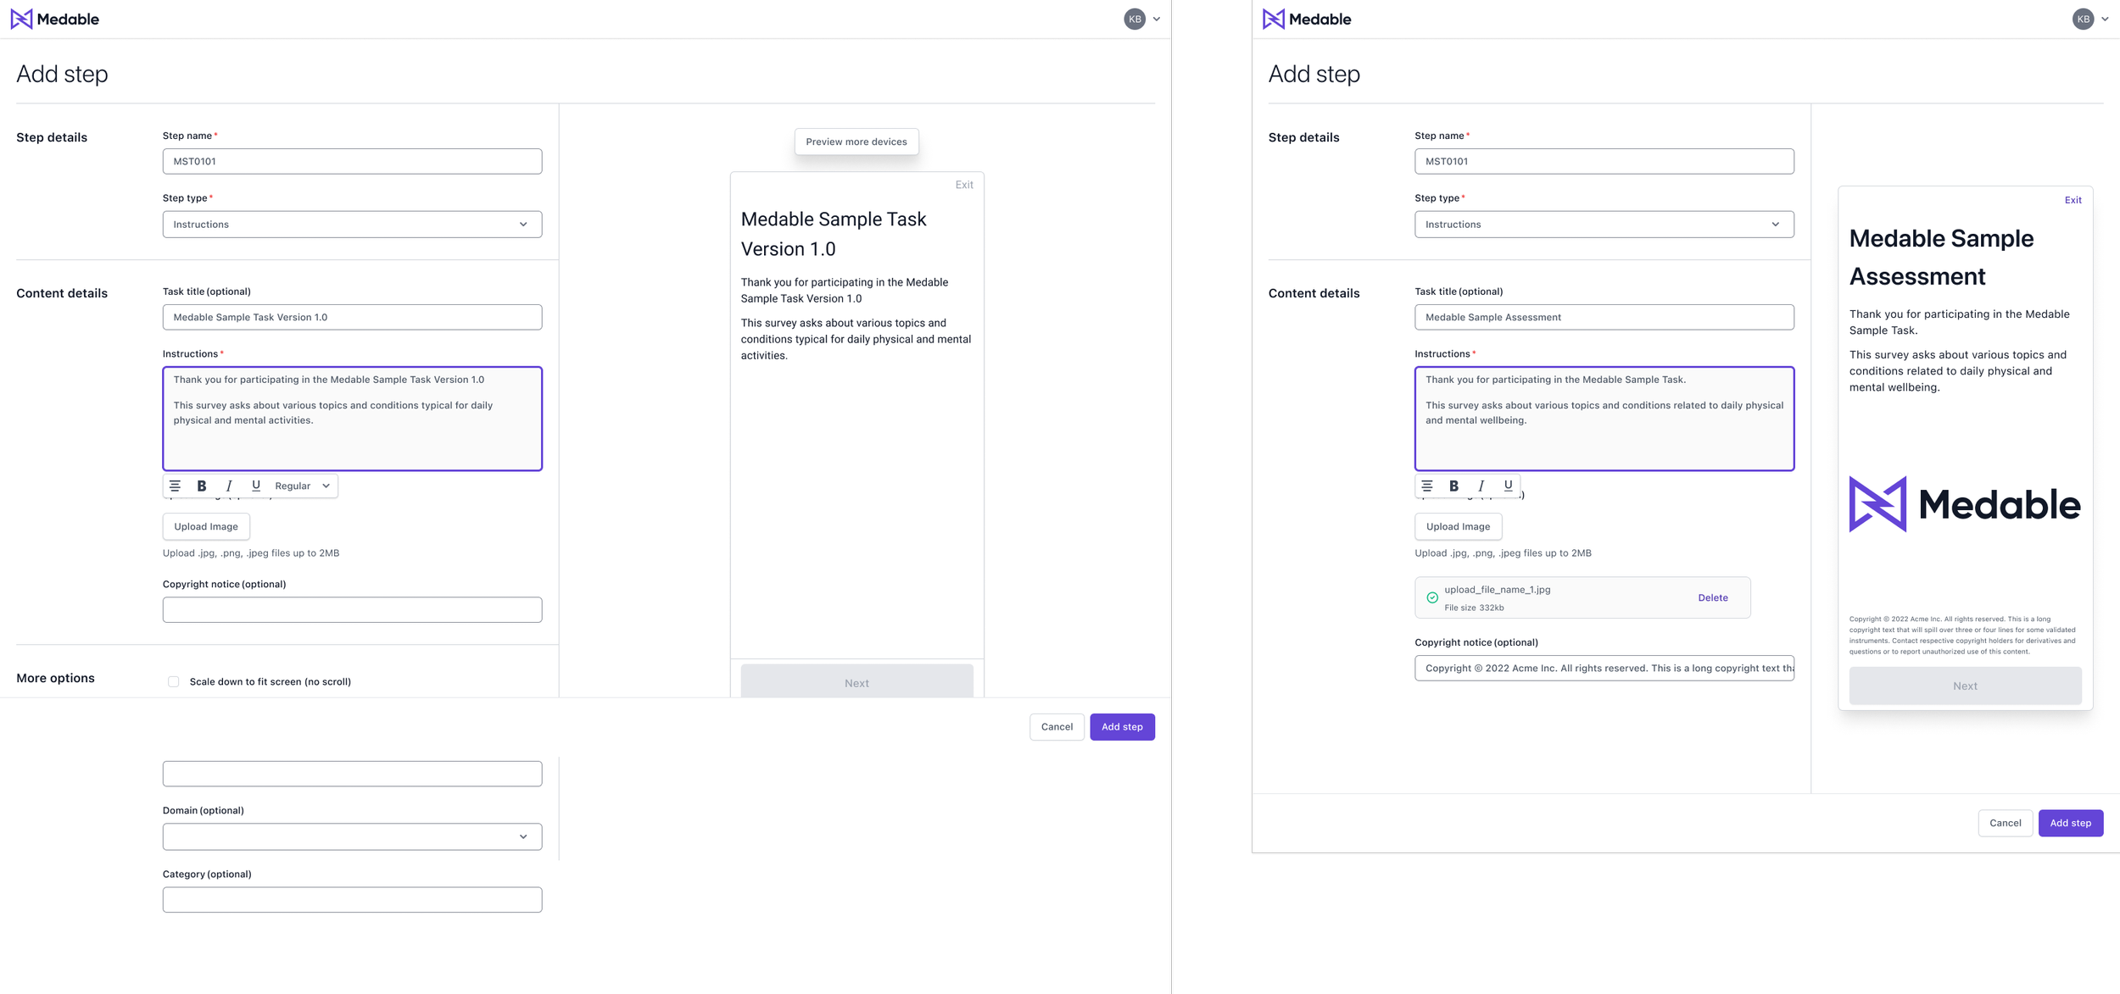
Task: Click Exit link in right preview
Action: [x=2073, y=200]
